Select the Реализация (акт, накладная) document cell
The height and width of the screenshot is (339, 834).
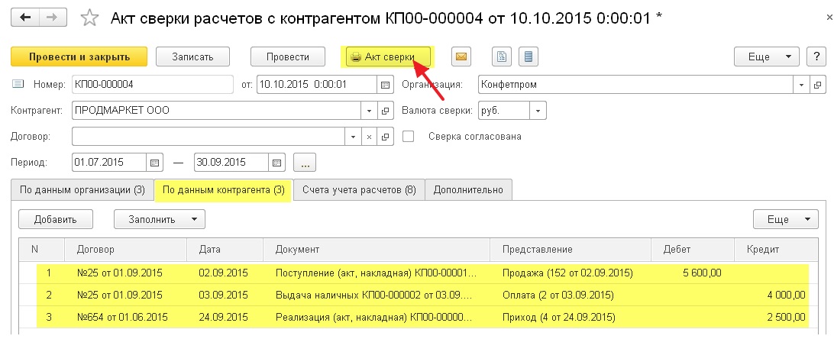376,318
